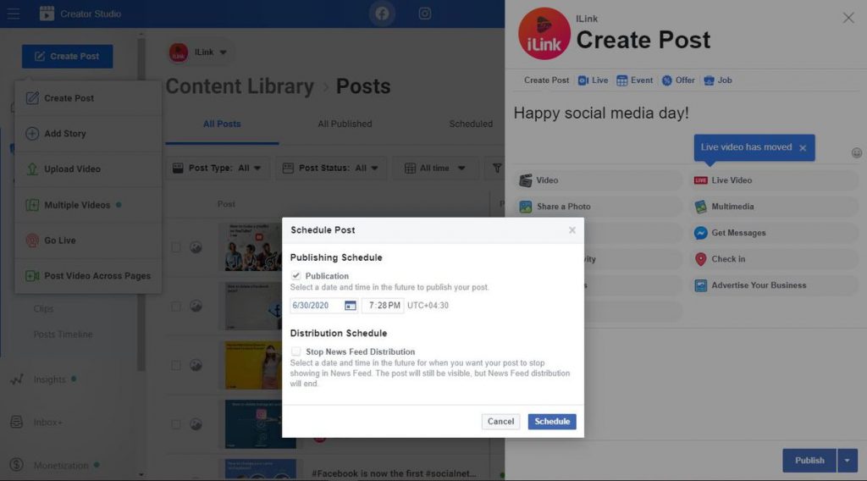Viewport: 867px width, 481px height.
Task: Open Clips in sidebar
Action: click(x=44, y=308)
